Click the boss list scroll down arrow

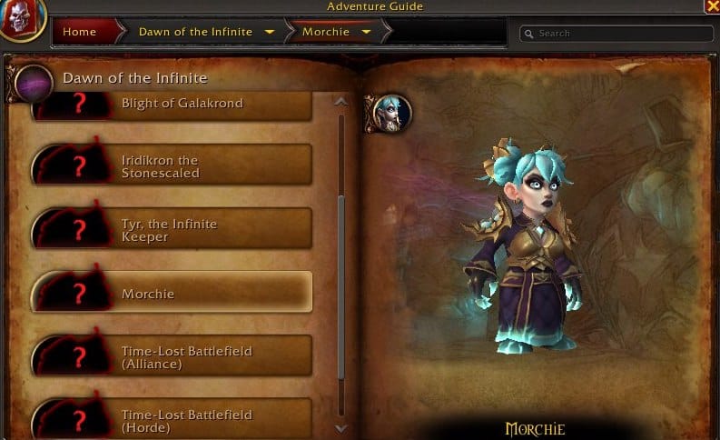(x=340, y=428)
